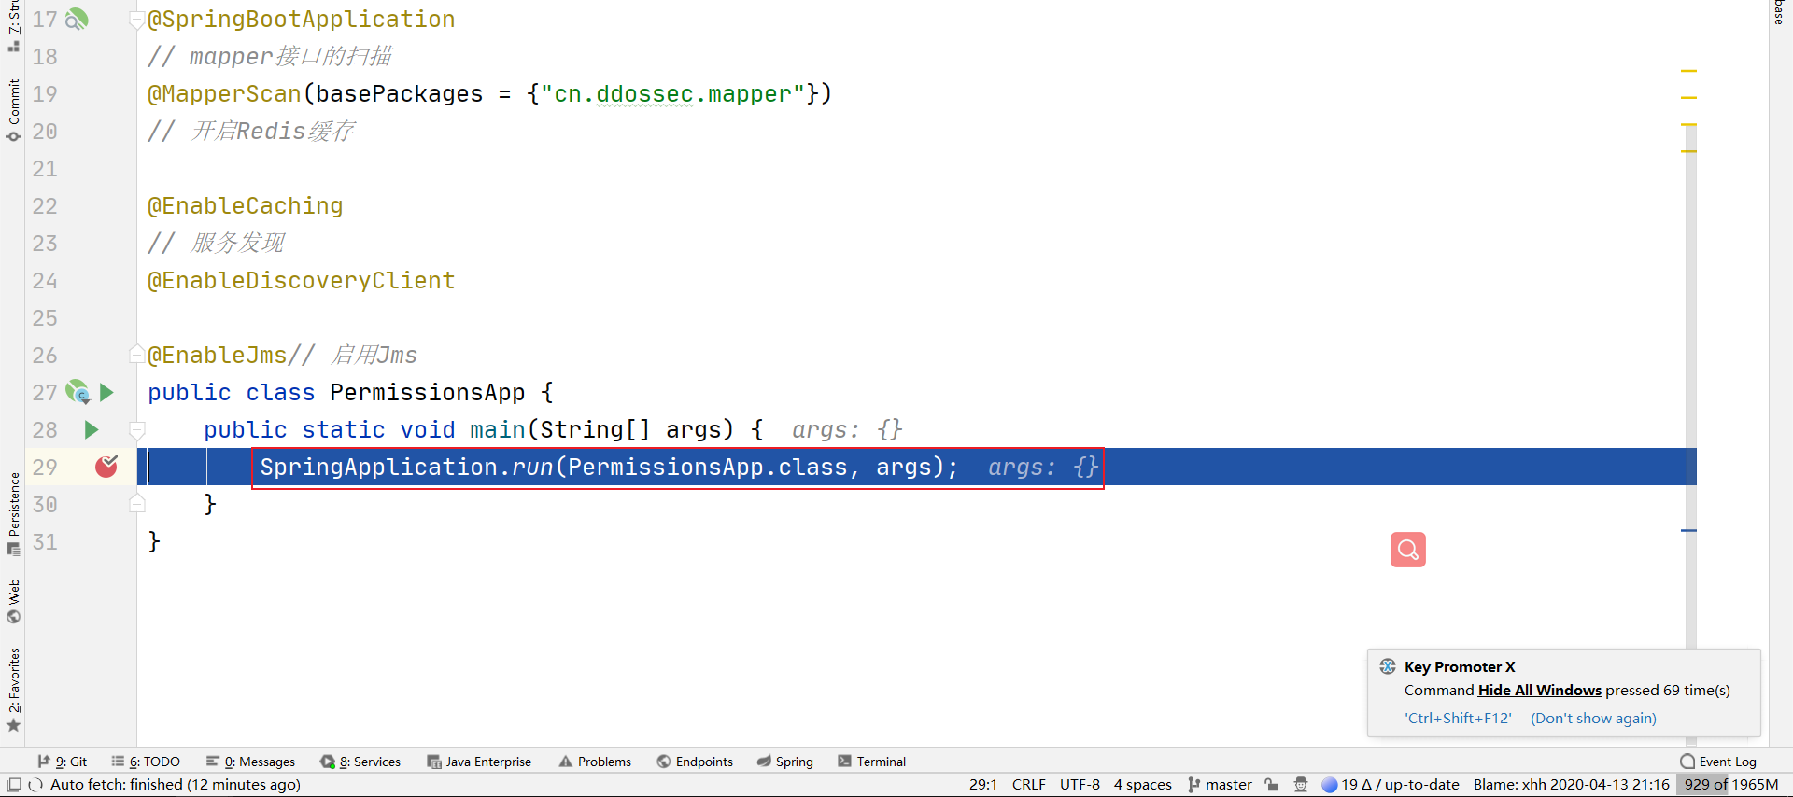
Task: Open the Java Enterprise tool window
Action: tap(479, 762)
